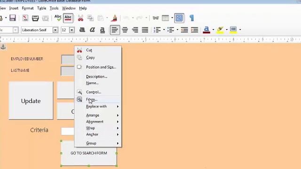Center text horizontally
Viewport: 301px width, 169px height.
(x=125, y=30)
